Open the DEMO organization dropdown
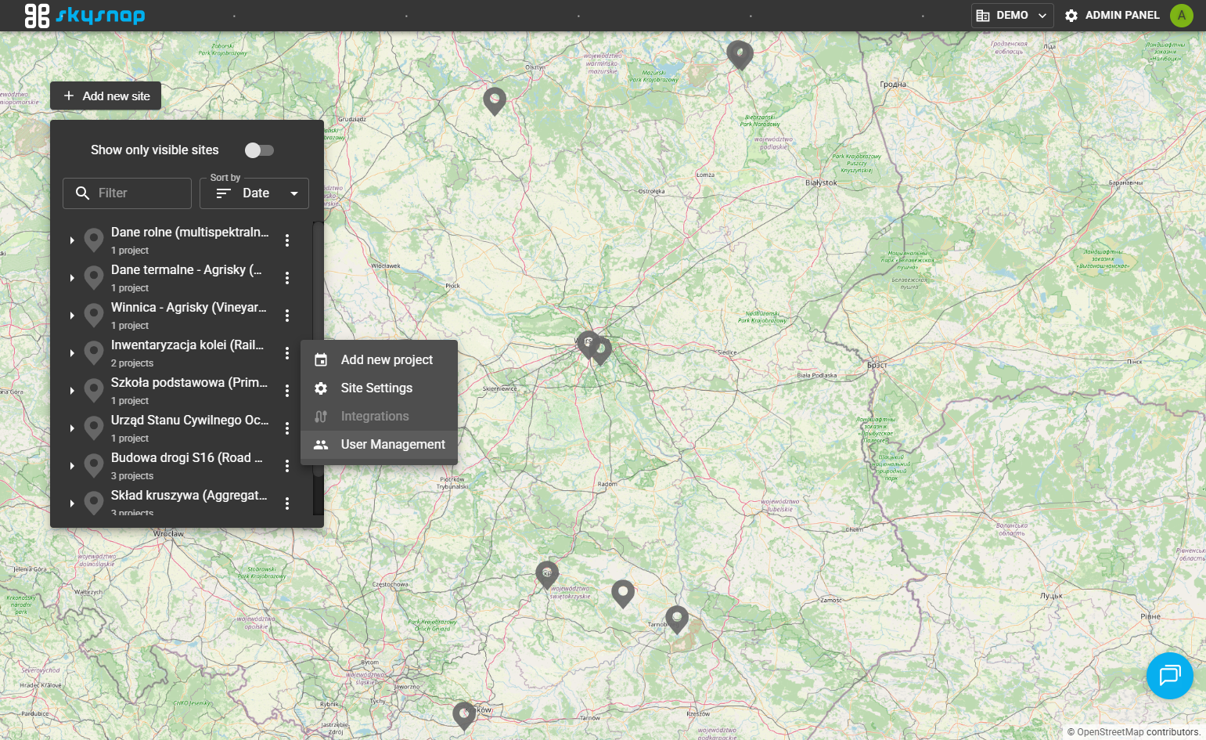Viewport: 1206px width, 740px height. [x=1012, y=16]
